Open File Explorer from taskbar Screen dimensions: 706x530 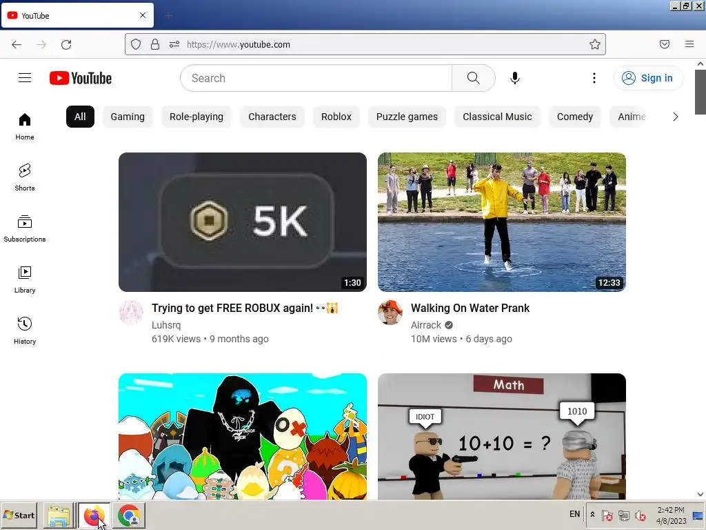pos(59,516)
